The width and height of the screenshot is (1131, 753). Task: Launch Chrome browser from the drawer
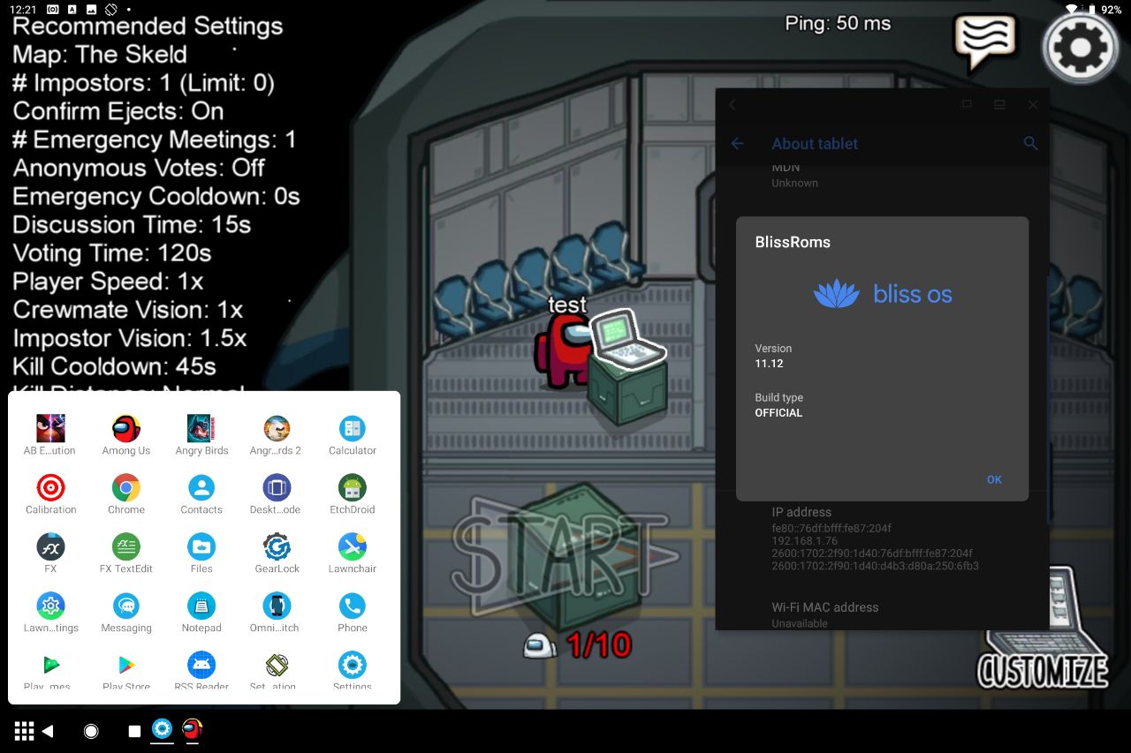(126, 494)
